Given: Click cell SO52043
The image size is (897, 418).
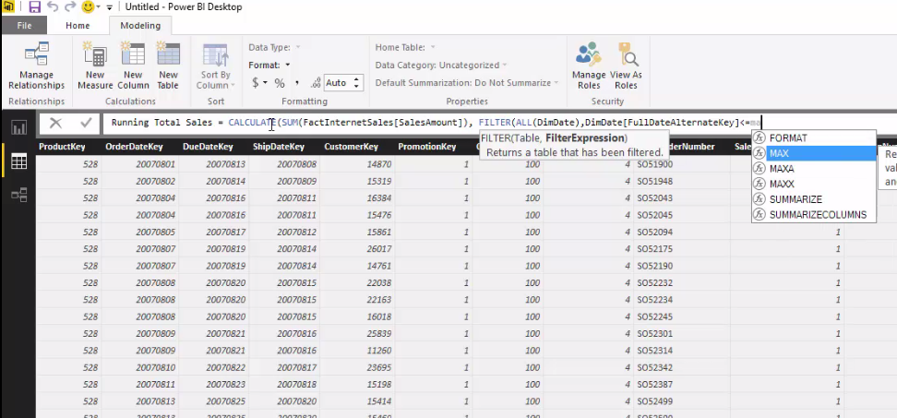Looking at the screenshot, I should click(654, 198).
